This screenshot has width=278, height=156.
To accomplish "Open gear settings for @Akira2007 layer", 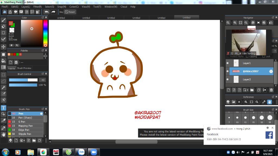I will point(271,71).
